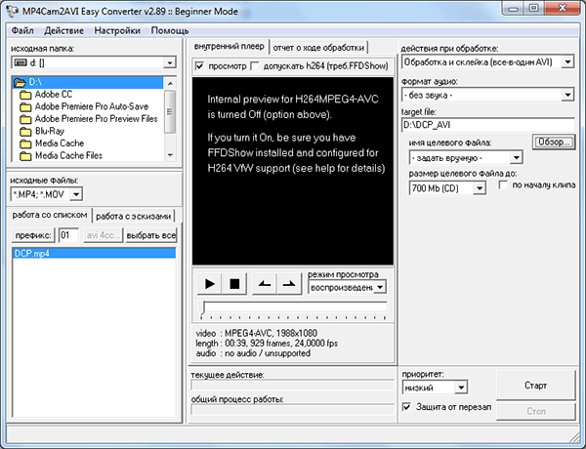This screenshot has width=586, height=449.
Task: Open the *.MP4; *.MOV file filter dropdown
Action: click(76, 194)
